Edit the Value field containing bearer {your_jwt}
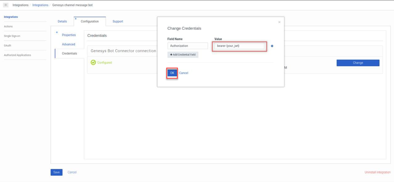 point(239,45)
